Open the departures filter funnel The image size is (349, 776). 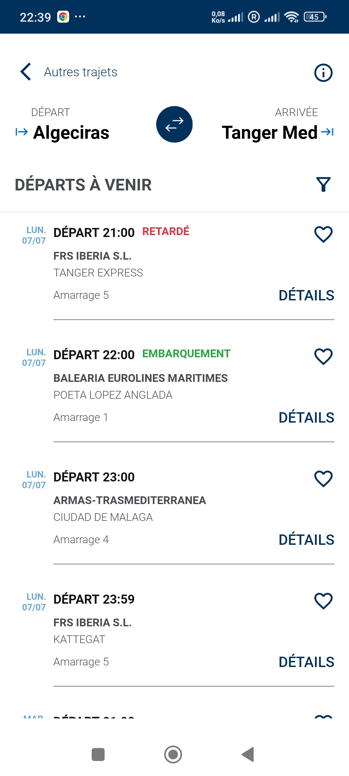point(323,185)
